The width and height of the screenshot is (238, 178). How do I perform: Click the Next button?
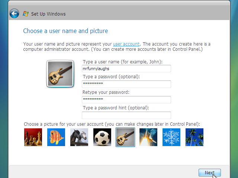click(209, 173)
